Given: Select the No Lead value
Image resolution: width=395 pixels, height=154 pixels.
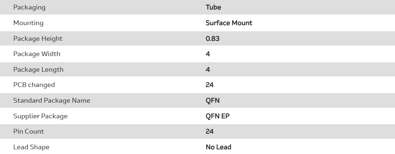Looking at the screenshot, I should (x=218, y=147).
